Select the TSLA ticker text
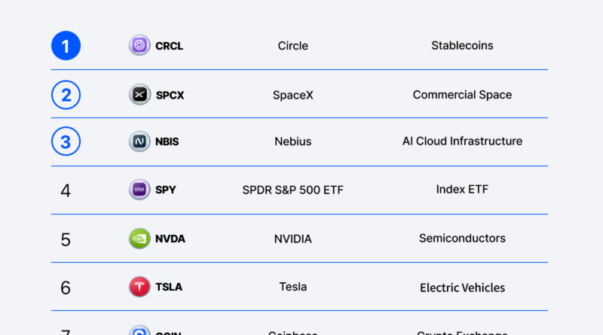Screen dimensions: 603x335 [x=169, y=287]
